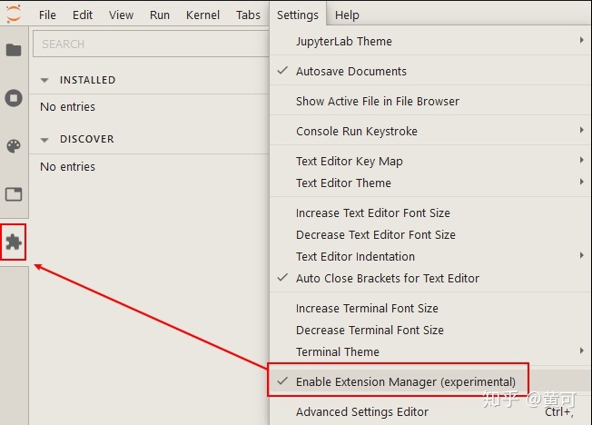
Task: Open the View menu
Action: (x=121, y=15)
